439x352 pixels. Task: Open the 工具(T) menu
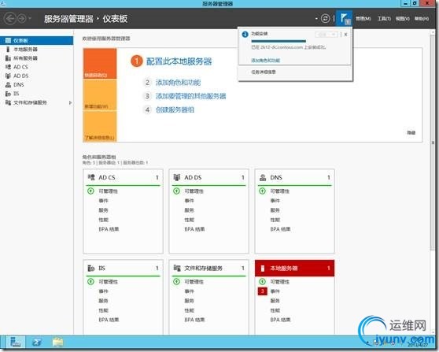384,19
